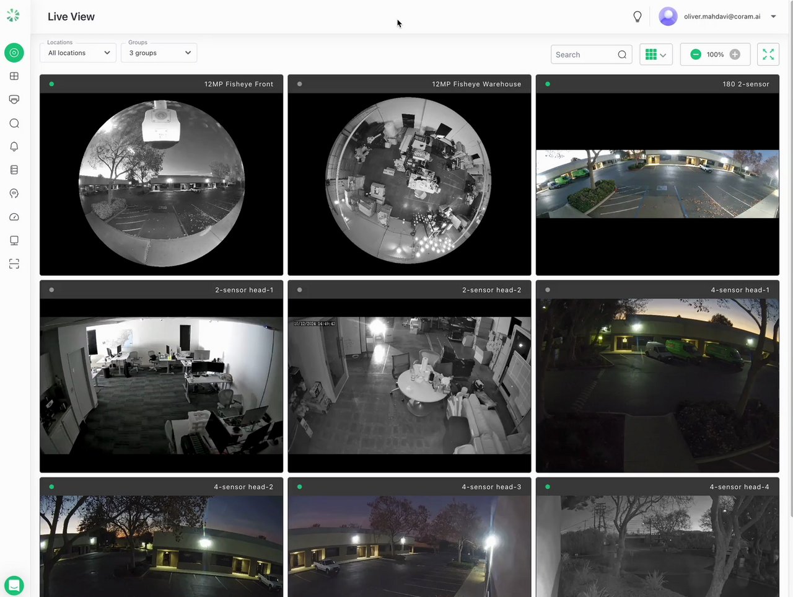Click the 4-sensor head-2 title text
This screenshot has width=793, height=597.
(243, 487)
